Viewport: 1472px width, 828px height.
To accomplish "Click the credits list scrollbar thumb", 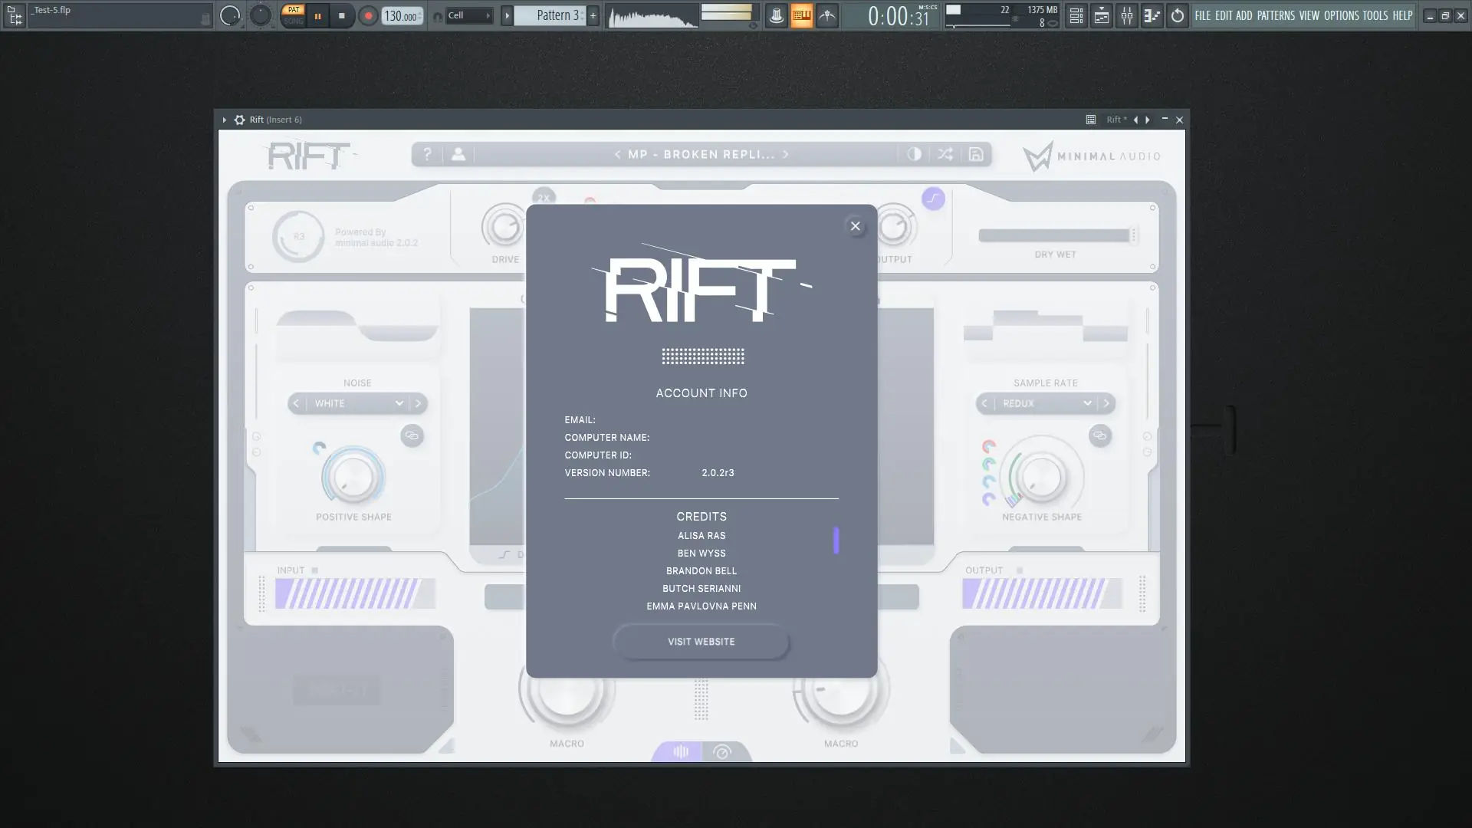I will coord(836,540).
